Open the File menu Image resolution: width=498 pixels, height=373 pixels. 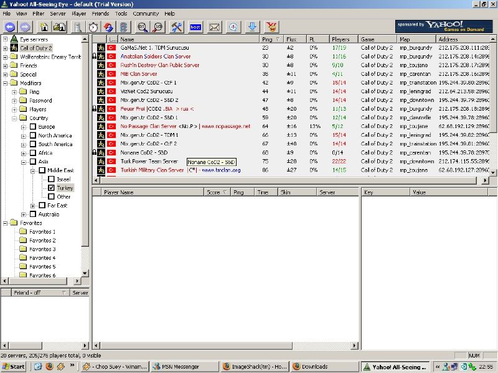pyautogui.click(x=7, y=14)
